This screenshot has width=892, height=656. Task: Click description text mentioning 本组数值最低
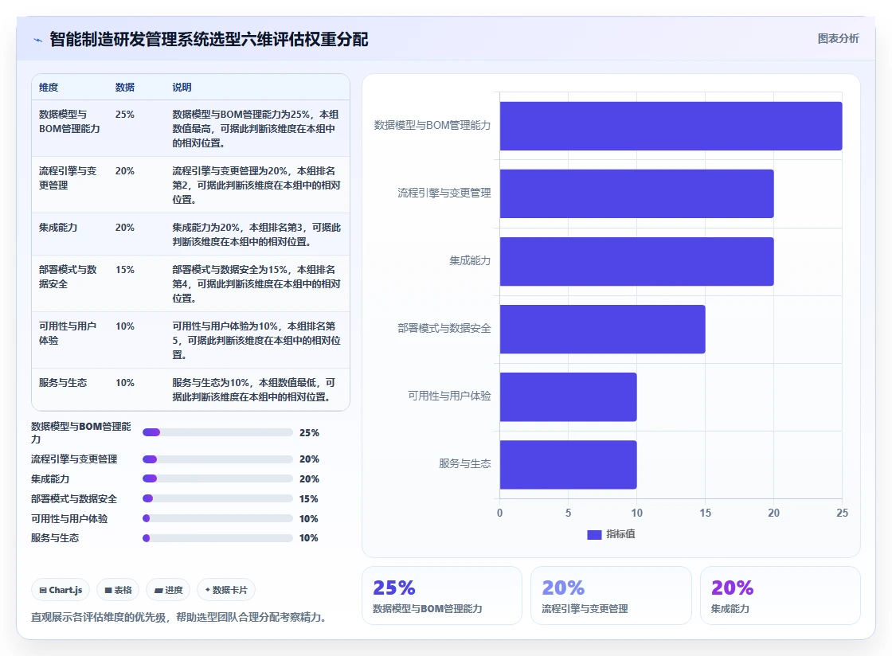pos(254,390)
